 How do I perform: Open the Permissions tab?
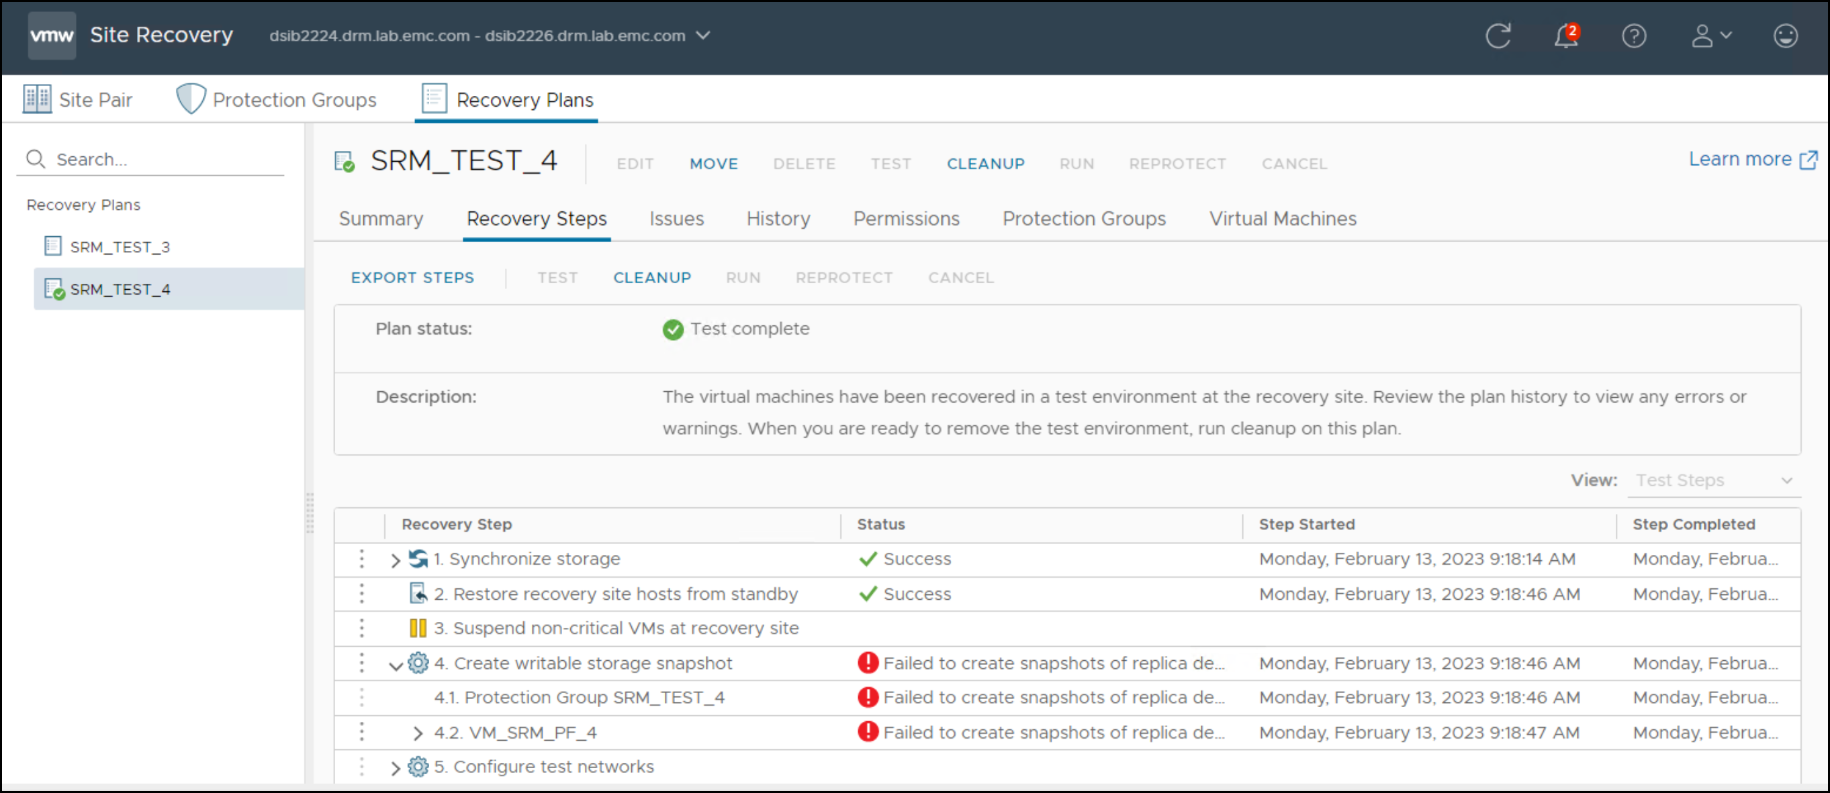click(906, 219)
